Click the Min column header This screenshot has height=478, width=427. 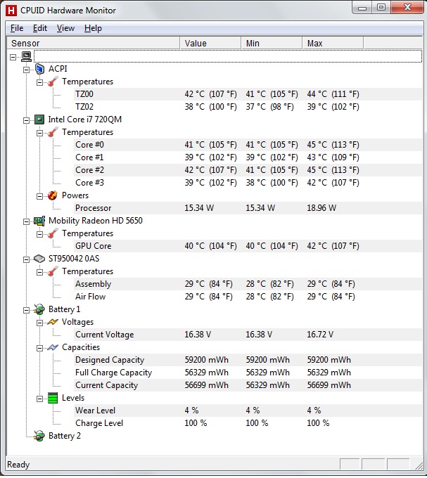coord(272,44)
